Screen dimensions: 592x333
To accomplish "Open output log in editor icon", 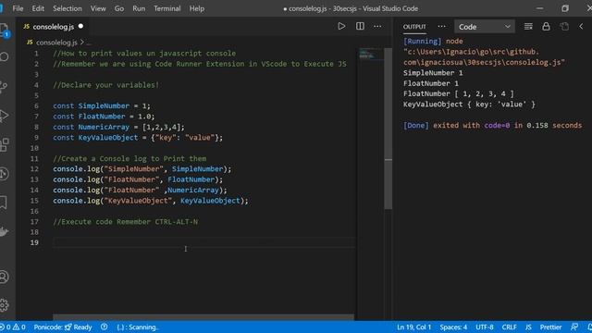I will point(564,27).
